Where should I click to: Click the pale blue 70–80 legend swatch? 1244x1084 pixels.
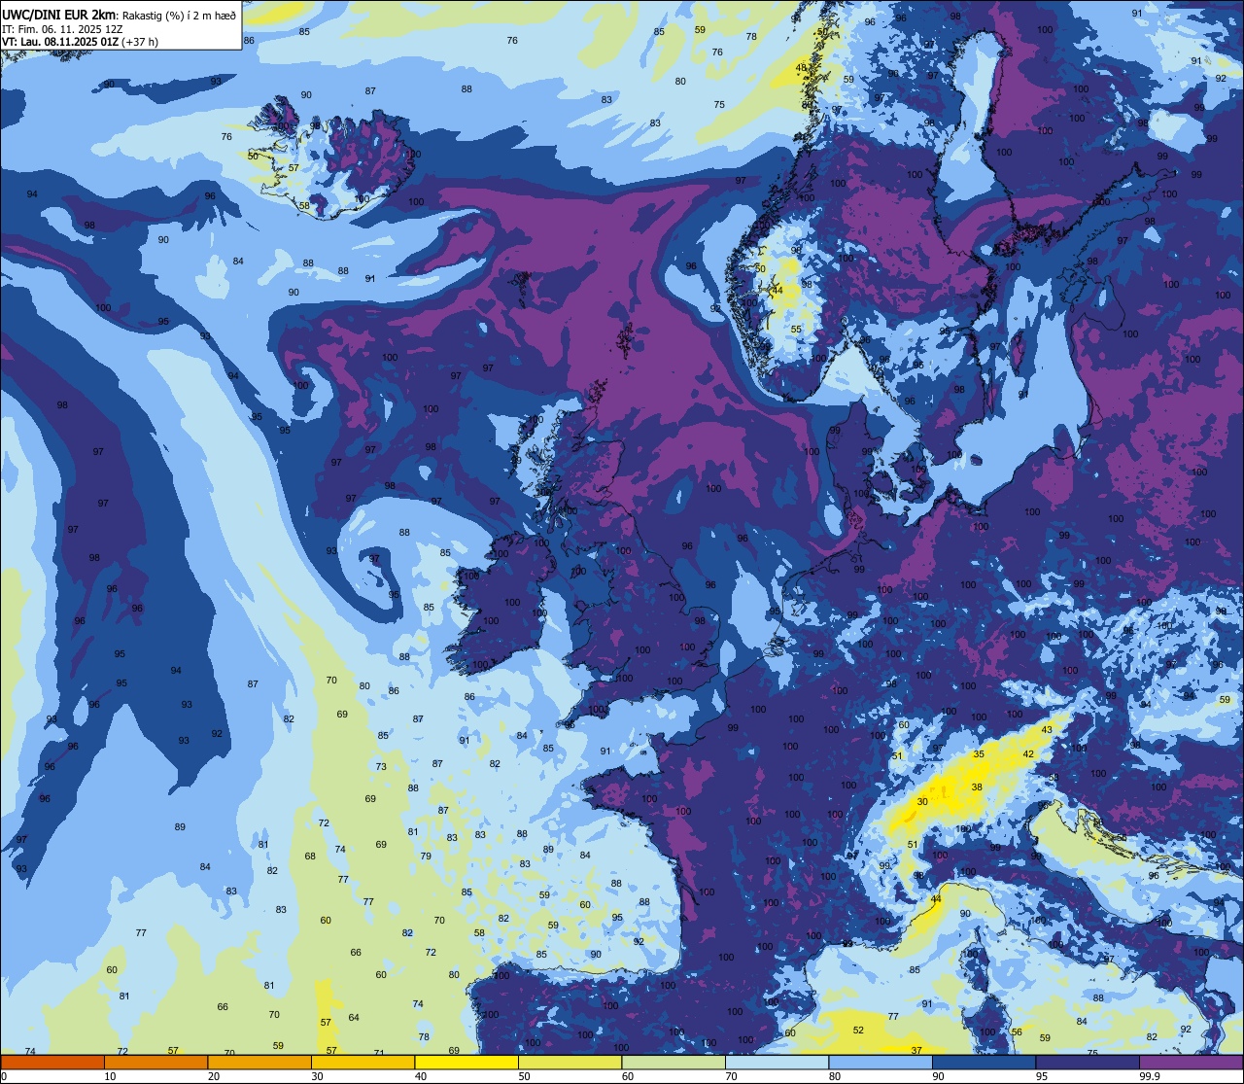tap(777, 1062)
